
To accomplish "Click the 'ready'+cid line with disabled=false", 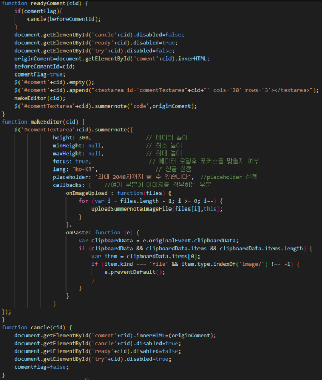I will pyautogui.click(x=98, y=351).
